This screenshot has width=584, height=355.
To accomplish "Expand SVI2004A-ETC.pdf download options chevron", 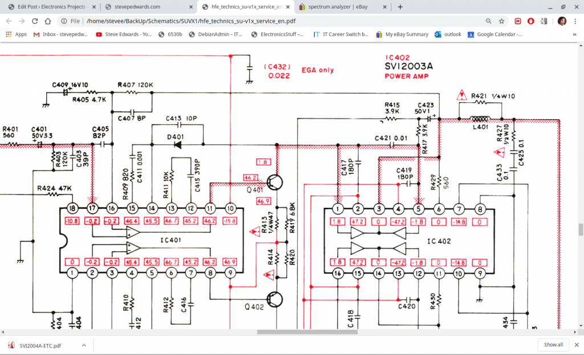I will (x=84, y=345).
